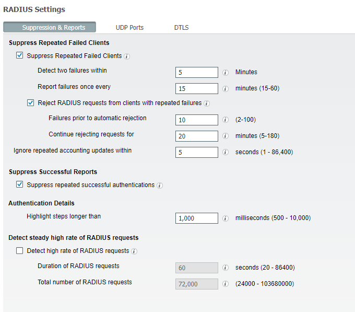This screenshot has width=355, height=312.
Task: Click info icon for Ignore repeated accounting updates
Action: pos(226,152)
